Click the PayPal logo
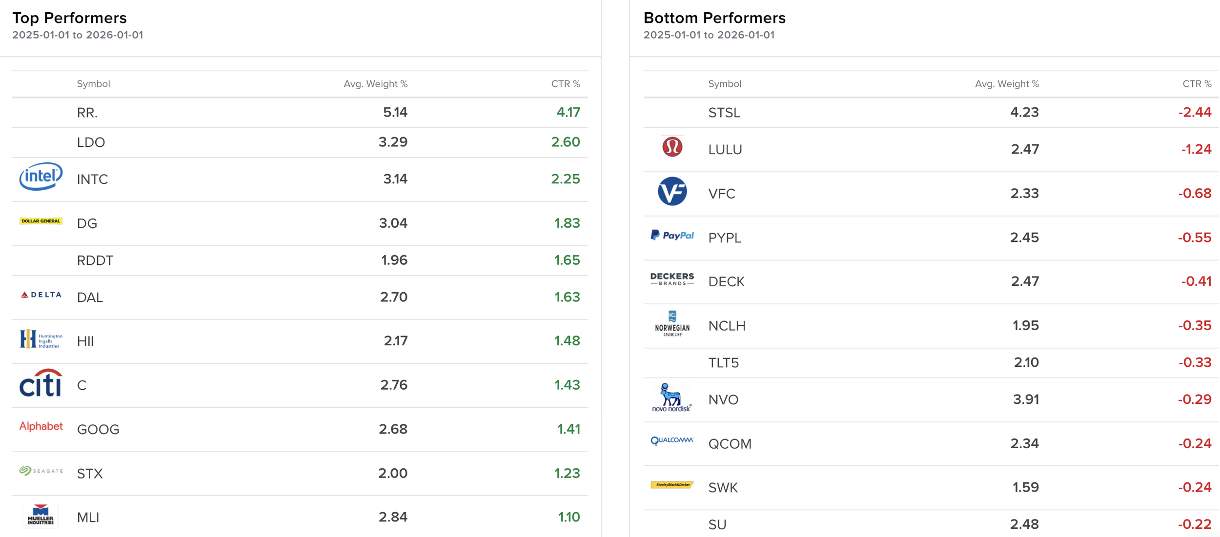Viewport: 1220px width, 537px height. point(672,235)
